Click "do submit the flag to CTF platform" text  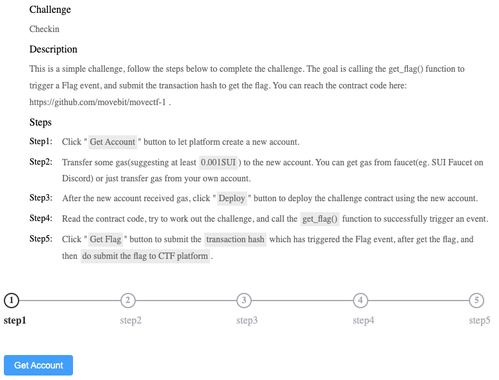tap(145, 256)
